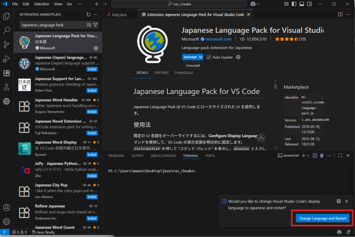The width and height of the screenshot is (355, 237).
Task: Maximize the terminal panel size
Action: 340,156
